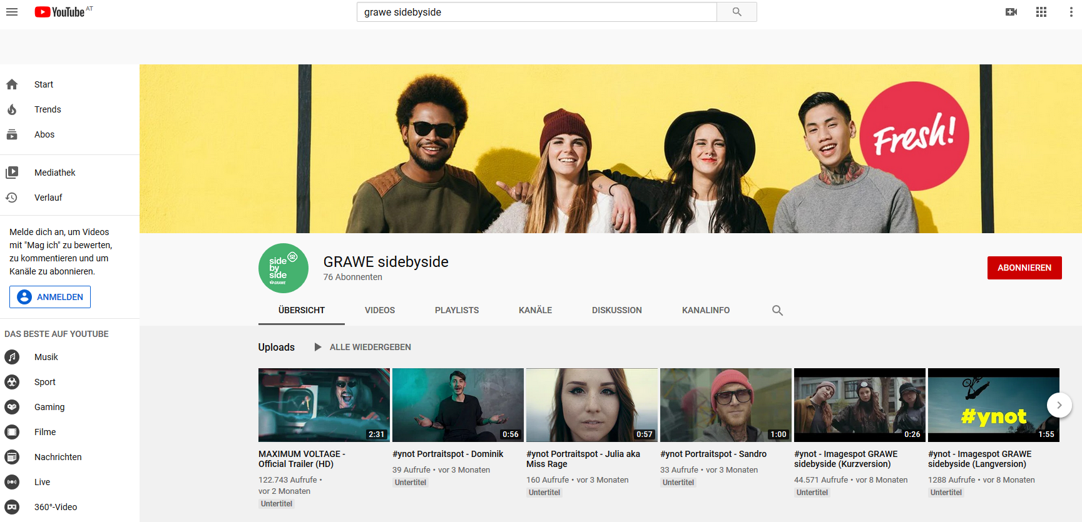Click the 360°-Video goggles icon
The height and width of the screenshot is (522, 1082).
click(x=12, y=507)
